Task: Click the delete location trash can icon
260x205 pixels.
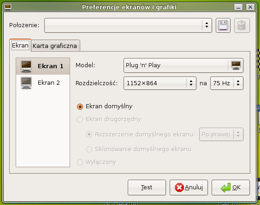Action: 242,25
